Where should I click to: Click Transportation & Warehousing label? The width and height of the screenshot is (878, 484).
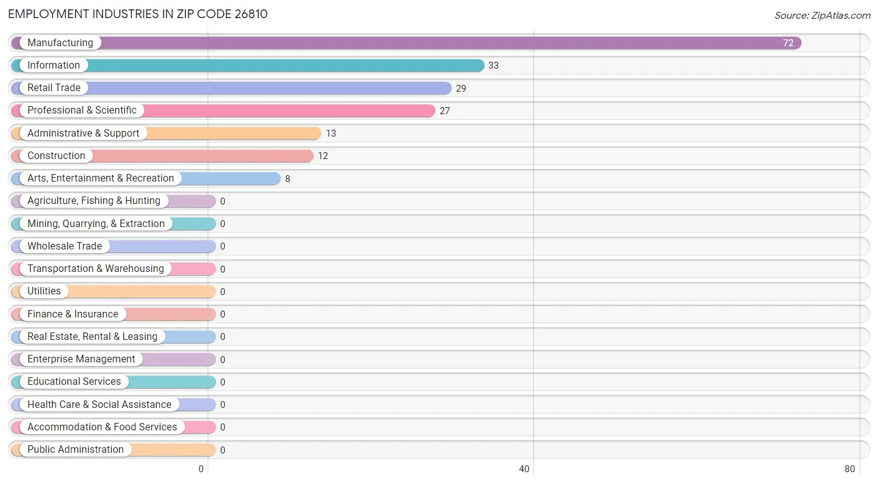pyautogui.click(x=96, y=269)
